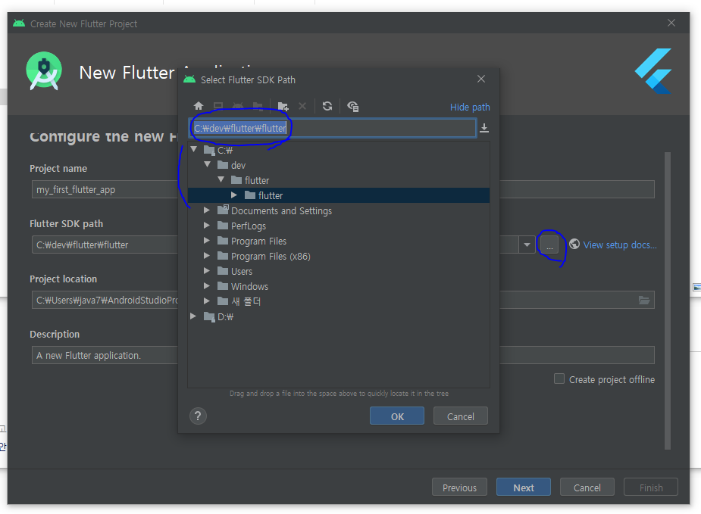Expand the Program Files folder
Viewport: 701px width, 514px height.
pos(207,241)
